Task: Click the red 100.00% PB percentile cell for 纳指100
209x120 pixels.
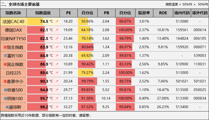Action: 125,98
